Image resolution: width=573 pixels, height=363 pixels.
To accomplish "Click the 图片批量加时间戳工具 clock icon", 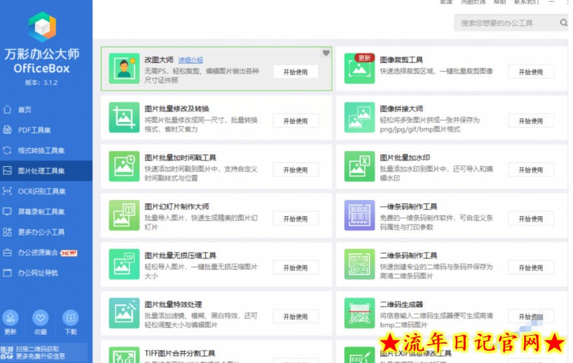I will [x=124, y=166].
